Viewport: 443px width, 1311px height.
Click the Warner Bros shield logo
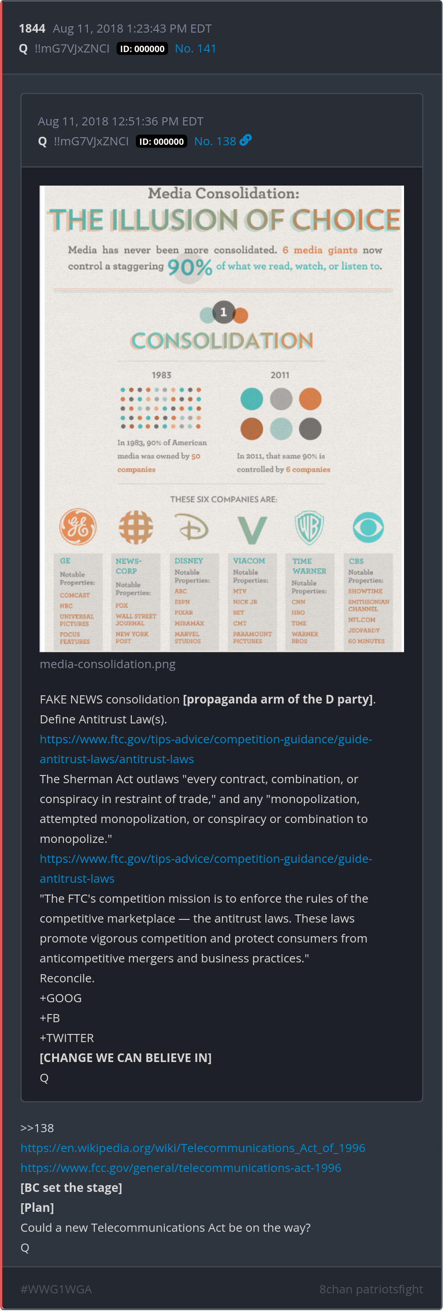point(309,527)
